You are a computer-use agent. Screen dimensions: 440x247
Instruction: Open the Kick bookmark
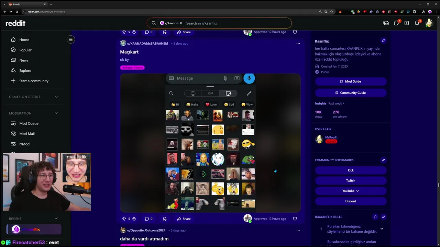(351, 170)
